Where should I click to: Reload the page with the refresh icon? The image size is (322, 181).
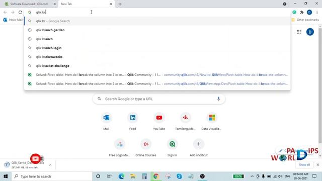click(x=20, y=12)
